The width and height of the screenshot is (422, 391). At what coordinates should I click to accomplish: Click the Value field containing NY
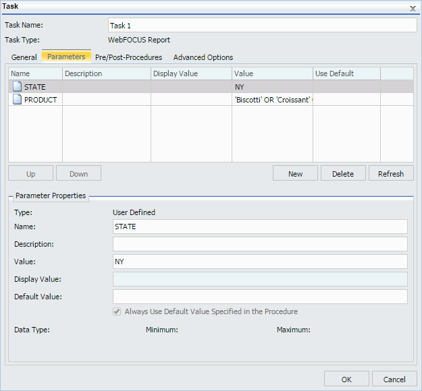click(260, 262)
